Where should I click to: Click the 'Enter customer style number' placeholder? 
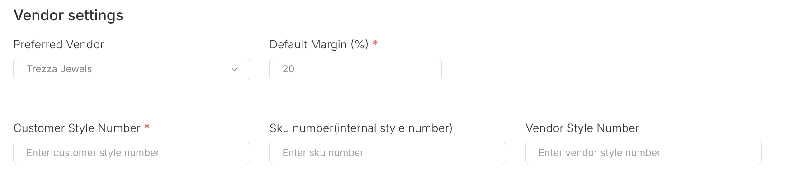click(93, 153)
